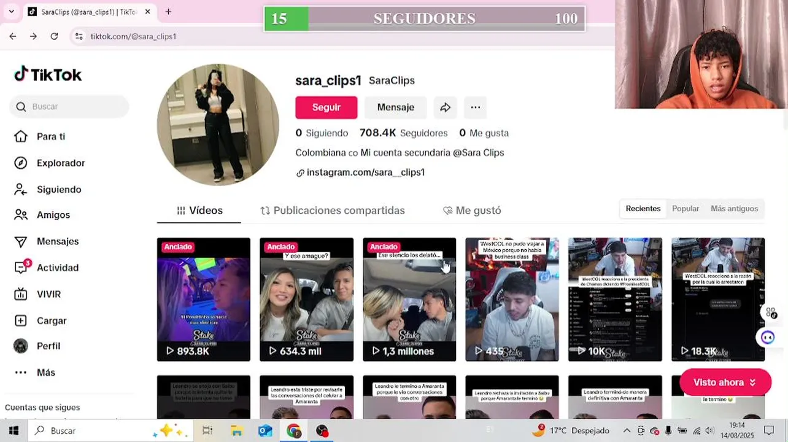Viewport: 788px width, 442px height.
Task: Sort videos by Popular
Action: click(x=686, y=209)
